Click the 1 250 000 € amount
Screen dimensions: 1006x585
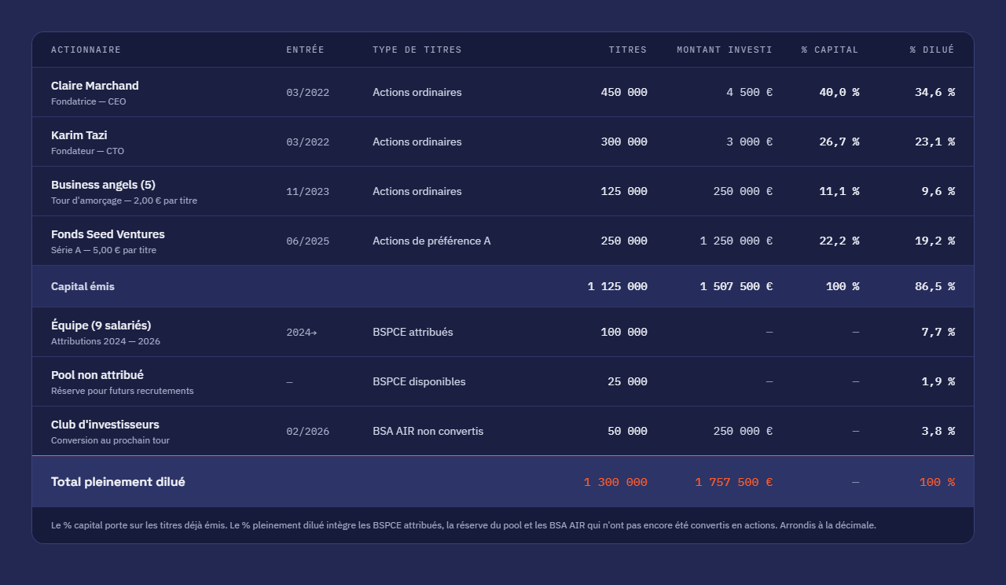[736, 241]
